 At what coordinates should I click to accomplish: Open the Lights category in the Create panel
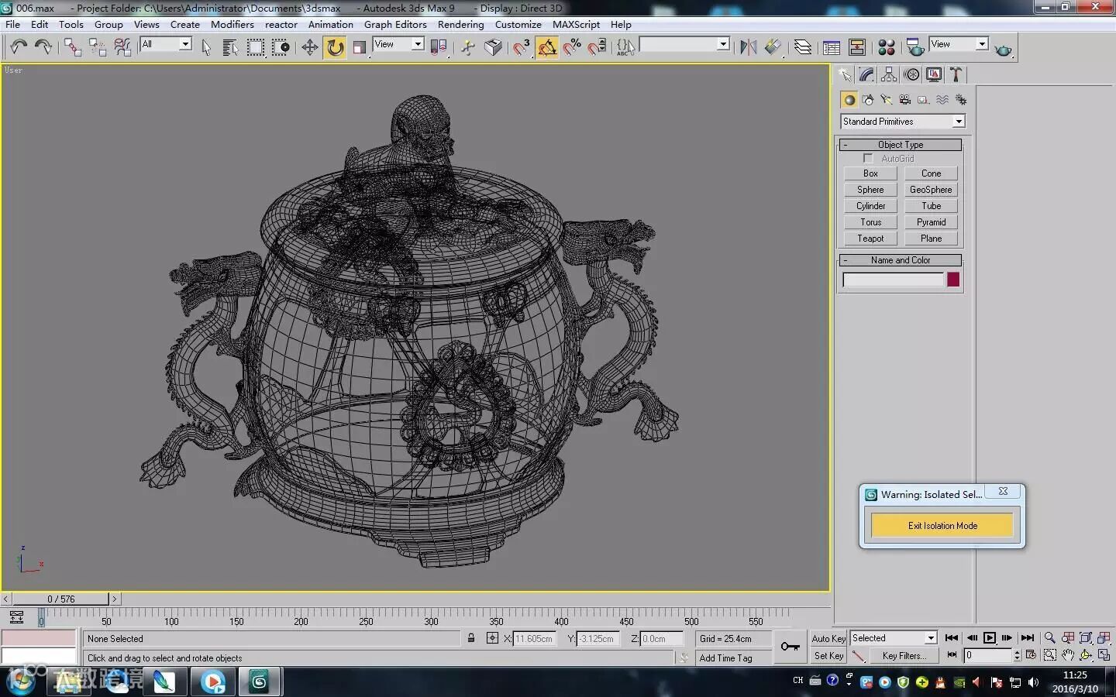coord(886,100)
